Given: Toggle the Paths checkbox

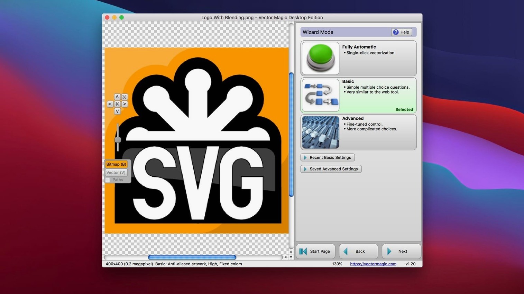Looking at the screenshot, I should [x=108, y=180].
